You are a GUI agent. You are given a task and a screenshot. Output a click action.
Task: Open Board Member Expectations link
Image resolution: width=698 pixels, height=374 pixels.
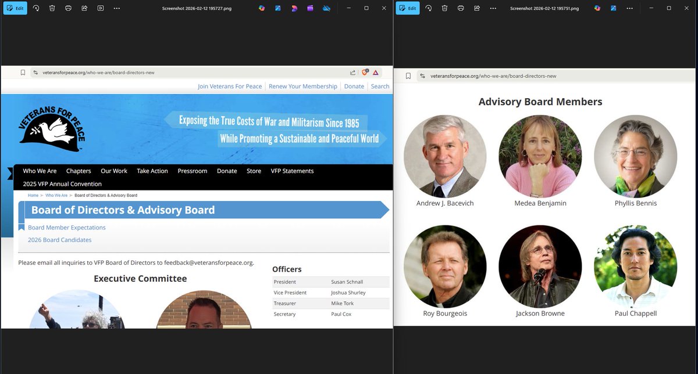(67, 228)
